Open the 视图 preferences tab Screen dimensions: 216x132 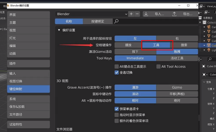pyautogui.click(x=29, y=31)
